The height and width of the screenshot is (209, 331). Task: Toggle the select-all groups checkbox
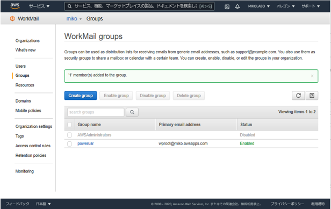[69, 125]
